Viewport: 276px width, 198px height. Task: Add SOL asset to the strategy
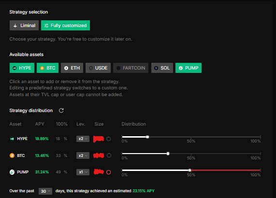[162, 68]
